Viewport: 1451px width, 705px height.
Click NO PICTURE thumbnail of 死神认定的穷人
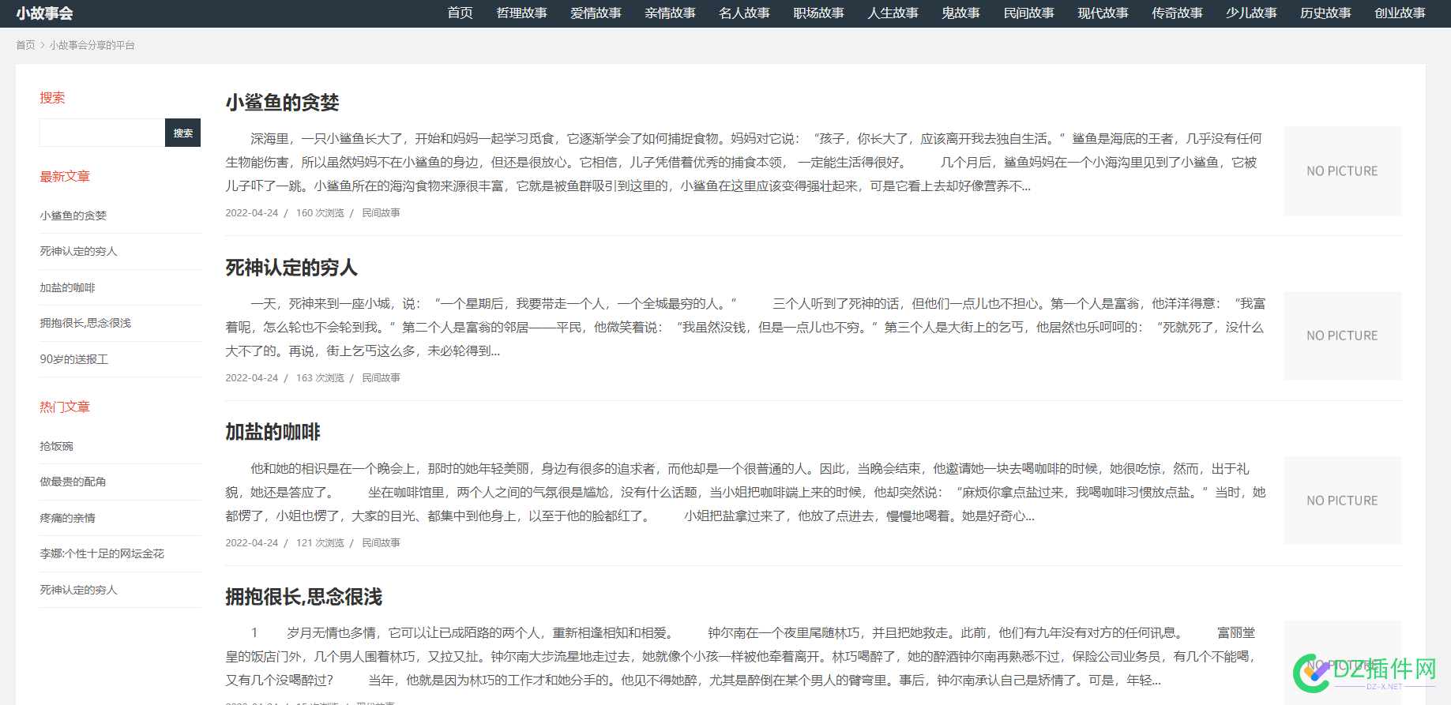(1342, 336)
